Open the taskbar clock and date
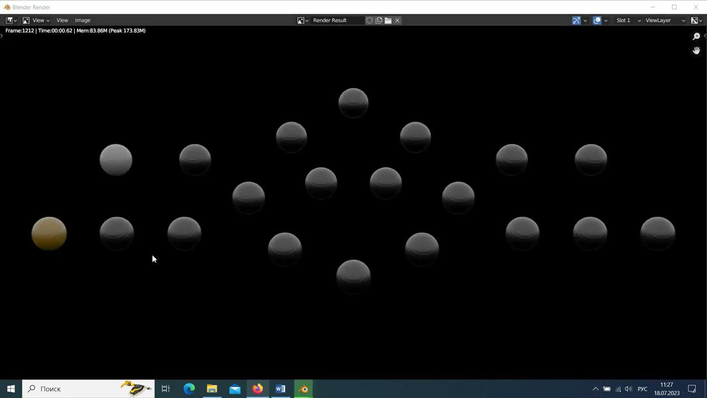The image size is (707, 398). (667, 389)
